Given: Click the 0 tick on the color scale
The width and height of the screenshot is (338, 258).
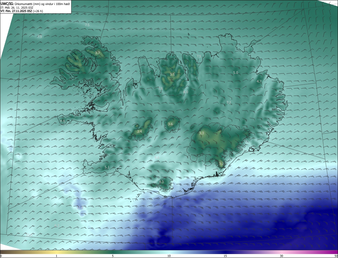Looking at the screenshot, I should (x=1, y=256).
